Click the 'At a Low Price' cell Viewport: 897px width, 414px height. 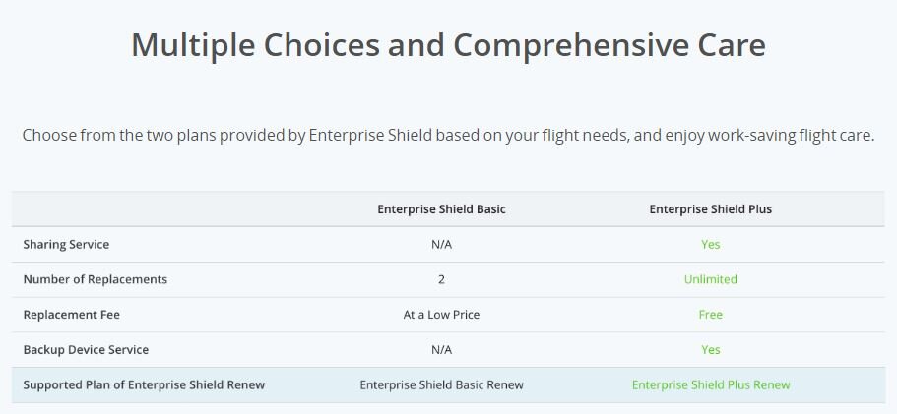[x=441, y=315]
